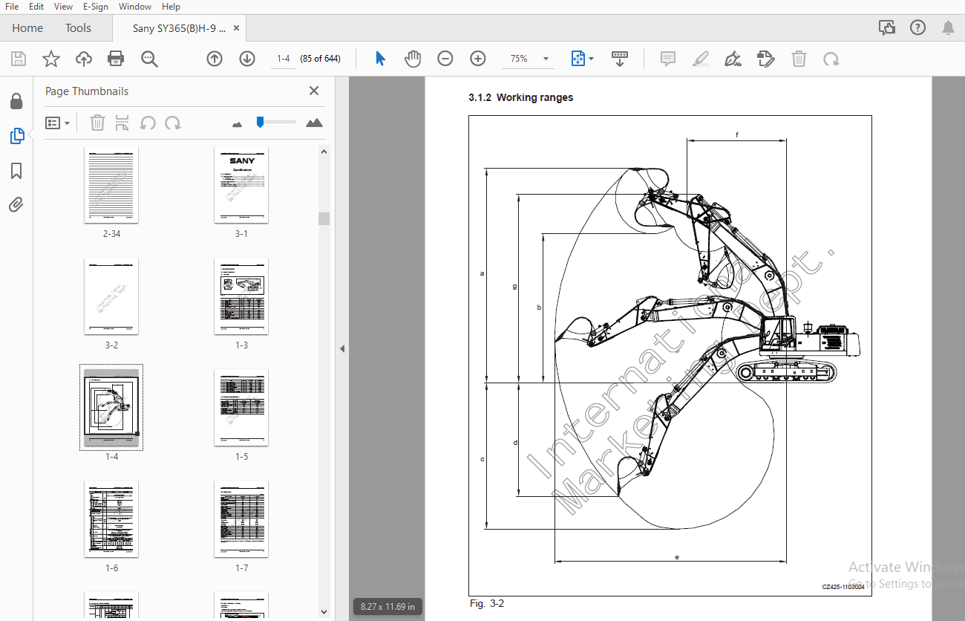The image size is (965, 621).
Task: Open the Window menu
Action: (x=134, y=7)
